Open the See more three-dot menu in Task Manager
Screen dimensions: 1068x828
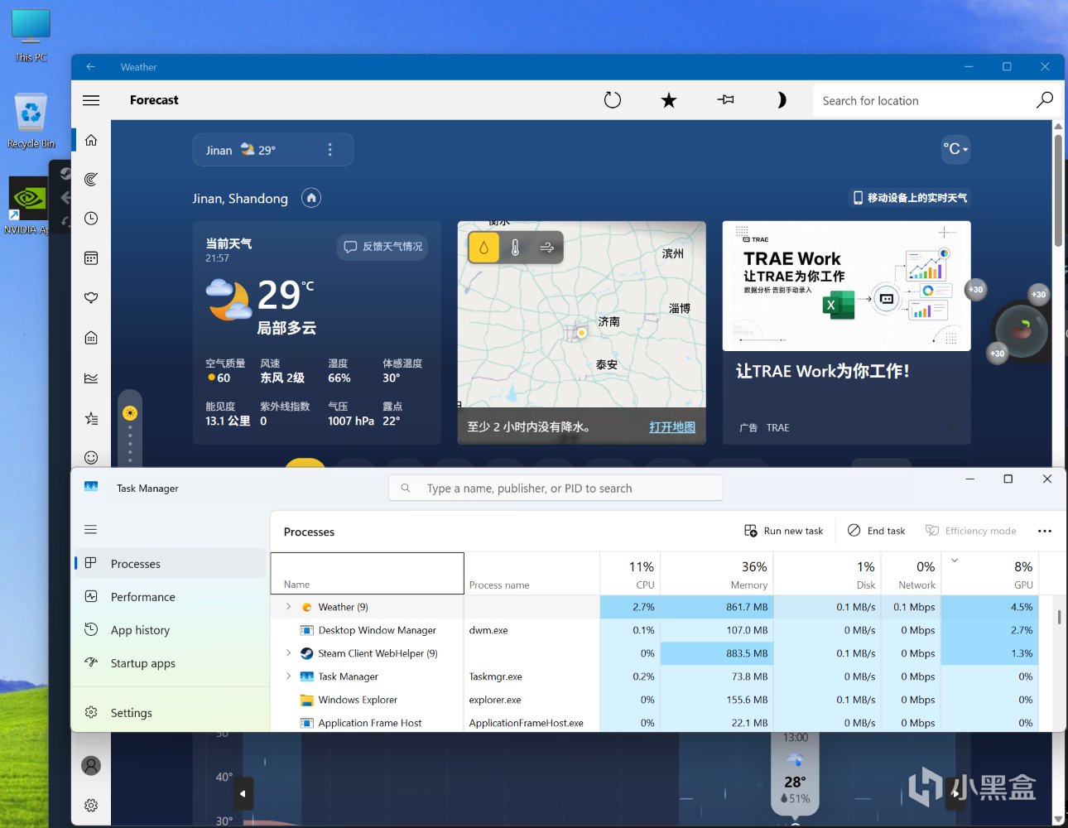[x=1045, y=531]
